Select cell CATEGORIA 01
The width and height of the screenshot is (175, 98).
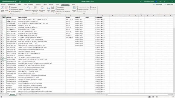click(102, 37)
